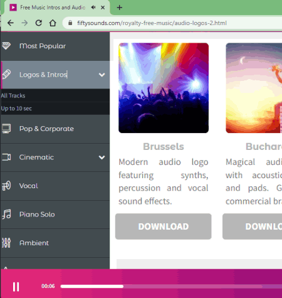Image resolution: width=282 pixels, height=298 pixels.
Task: Click the Brussels concert crowd thumbnail
Action: (x=164, y=88)
